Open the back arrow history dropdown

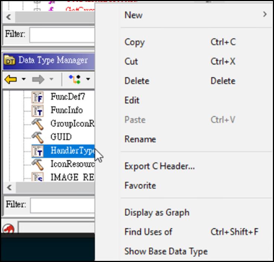pyautogui.click(x=23, y=79)
